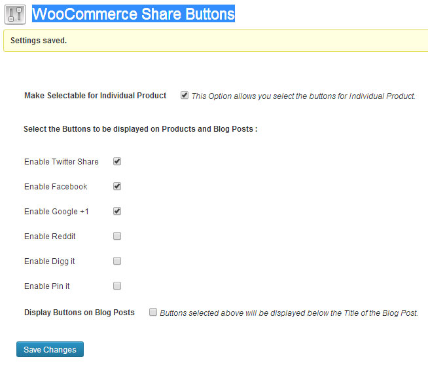Click the Enable Google +1 label
Viewport: 428px width, 365px height.
click(x=56, y=212)
